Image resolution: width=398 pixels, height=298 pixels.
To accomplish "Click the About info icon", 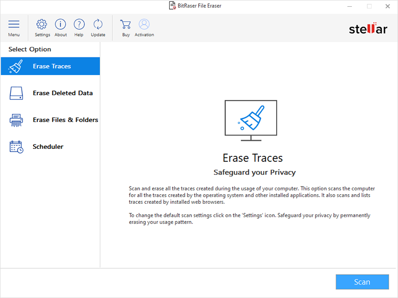I will point(60,27).
